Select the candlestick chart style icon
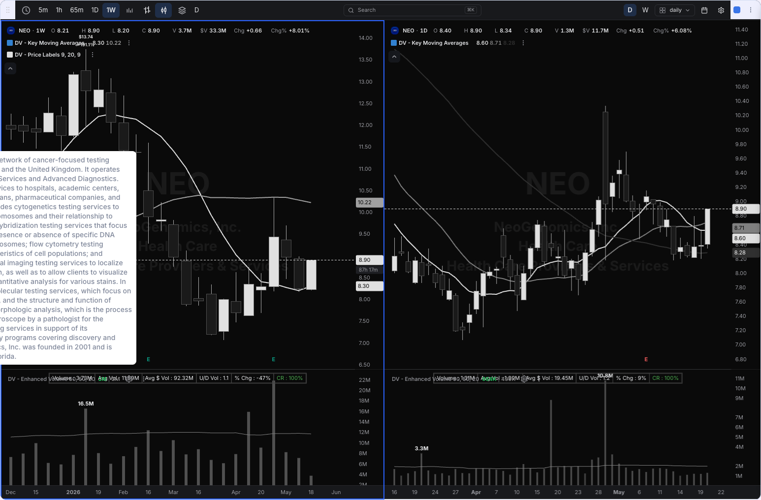The width and height of the screenshot is (761, 500). tap(164, 10)
